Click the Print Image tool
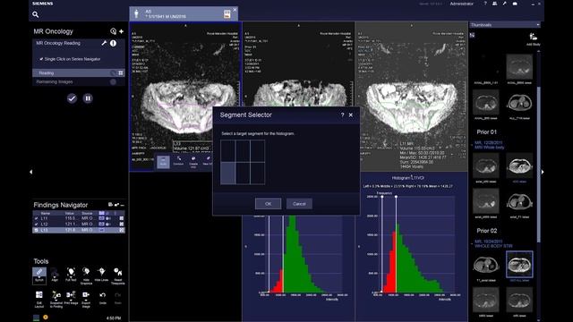Screen dimensions: 573x322 71,298
